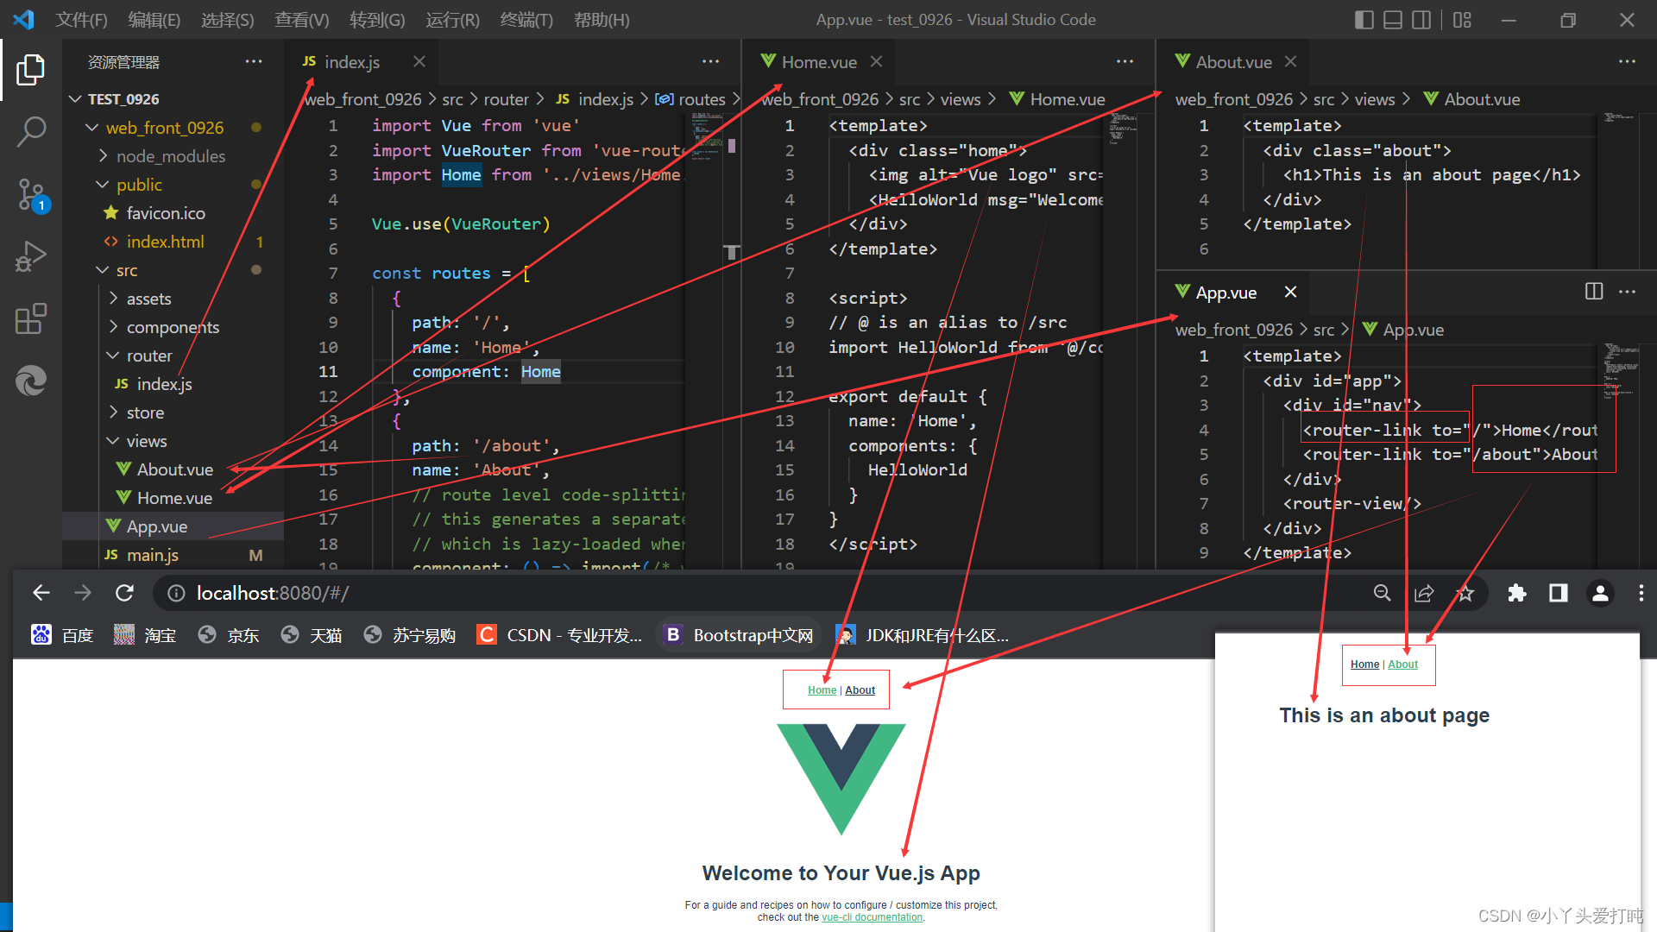
Task: Open Explorer panel more actions menu
Action: (x=253, y=61)
